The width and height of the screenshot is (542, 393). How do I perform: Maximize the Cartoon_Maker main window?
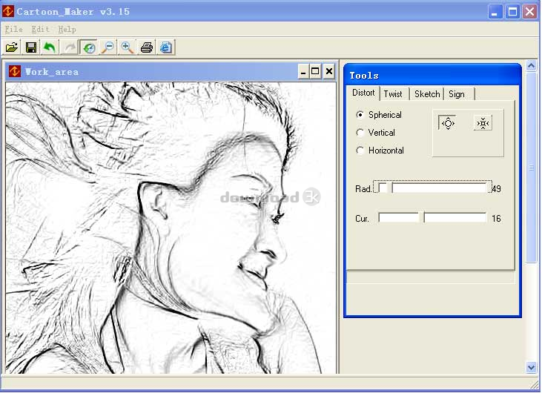pyautogui.click(x=512, y=12)
